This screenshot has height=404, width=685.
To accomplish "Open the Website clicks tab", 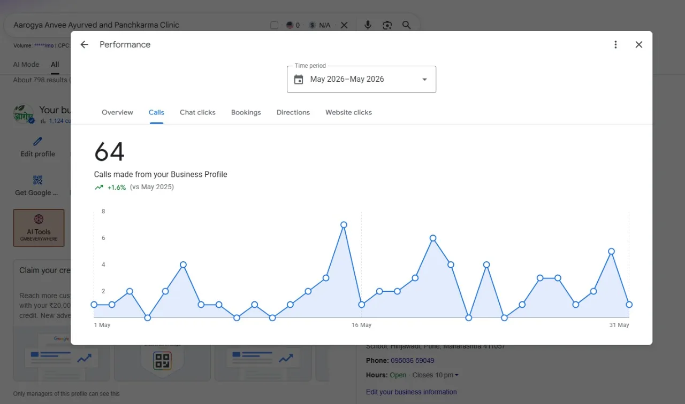I will click(348, 112).
